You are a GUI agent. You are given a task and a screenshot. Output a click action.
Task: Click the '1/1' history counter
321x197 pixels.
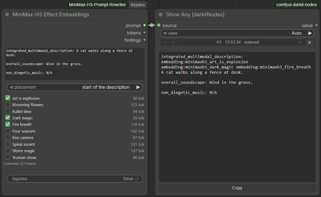(x=219, y=42)
